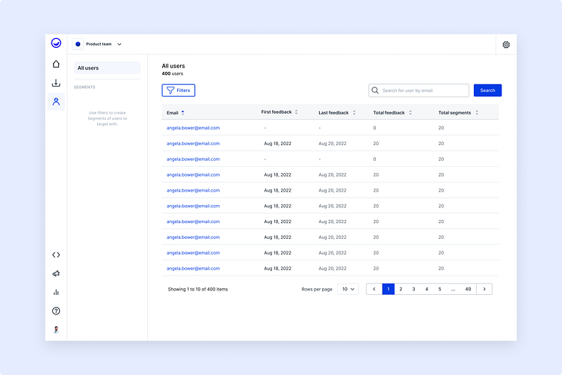Click the Email column header text
This screenshot has height=375, width=562.
click(173, 113)
